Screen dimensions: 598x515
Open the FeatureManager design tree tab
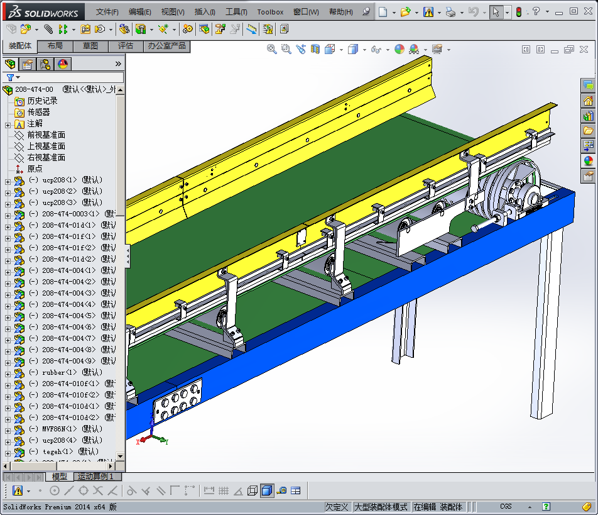click(x=10, y=64)
